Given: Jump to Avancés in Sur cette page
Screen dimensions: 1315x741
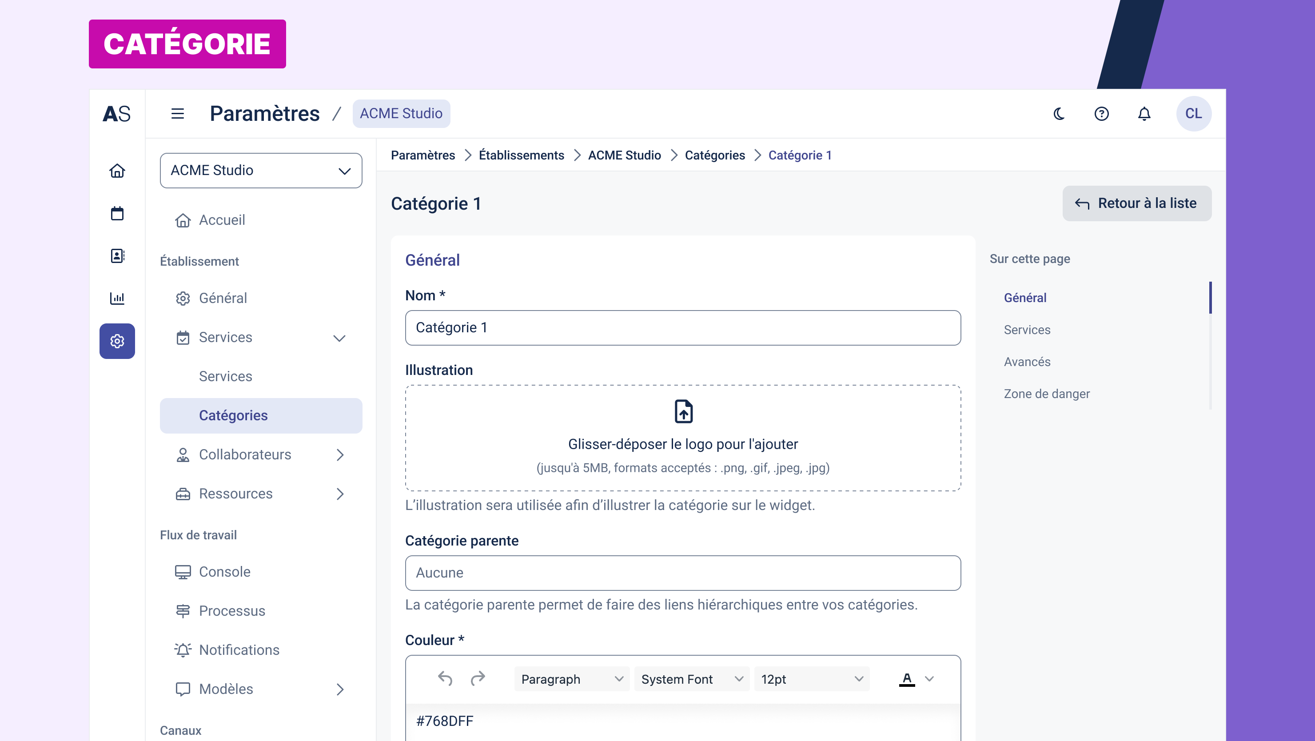Looking at the screenshot, I should click(x=1027, y=362).
